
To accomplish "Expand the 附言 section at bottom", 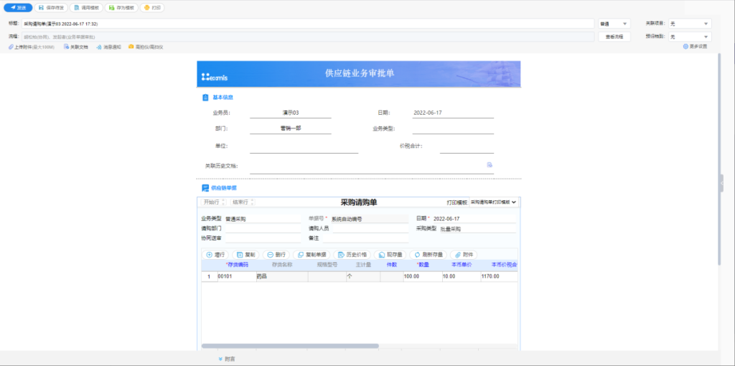I will (227, 358).
